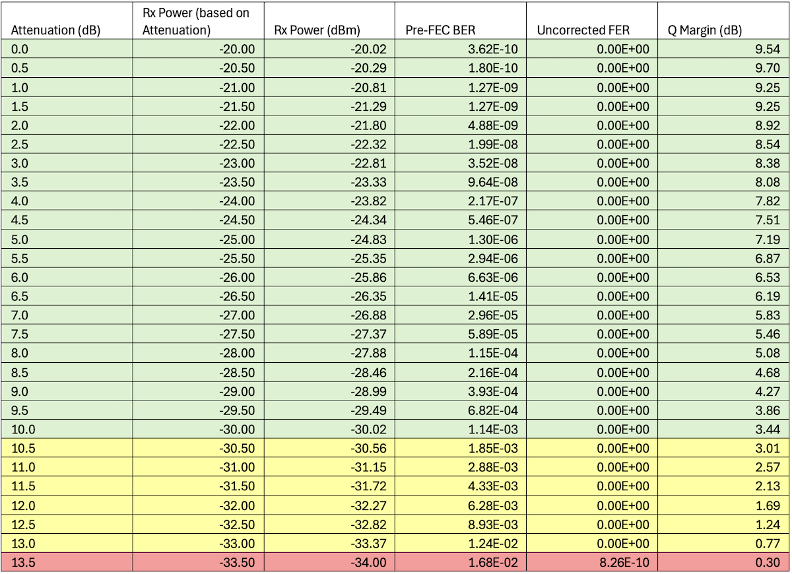Select the attenuation cell reading 12.0
This screenshot has height=574, width=792.
[x=67, y=505]
